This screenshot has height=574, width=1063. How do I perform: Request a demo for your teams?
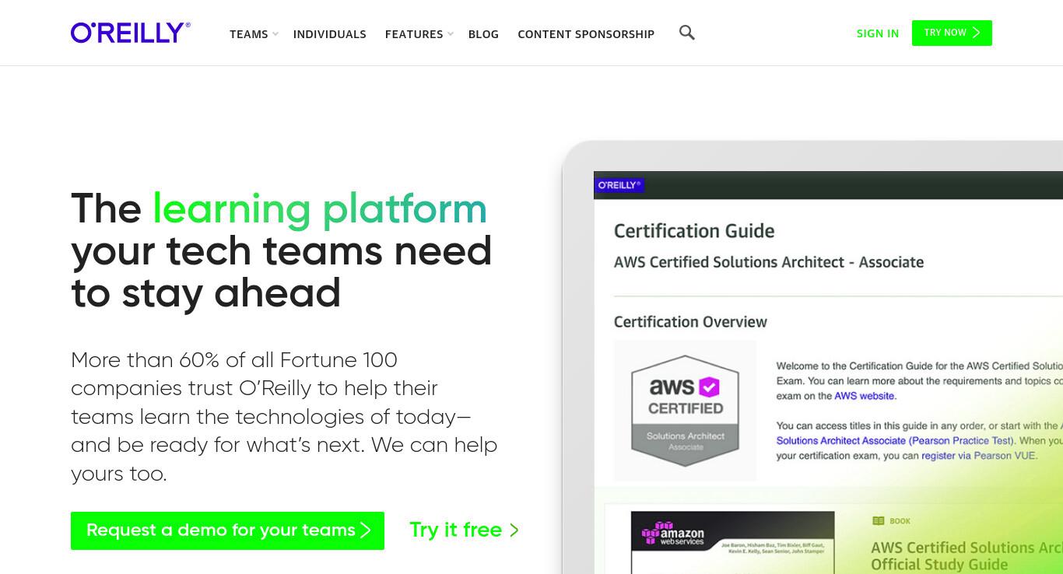click(227, 530)
